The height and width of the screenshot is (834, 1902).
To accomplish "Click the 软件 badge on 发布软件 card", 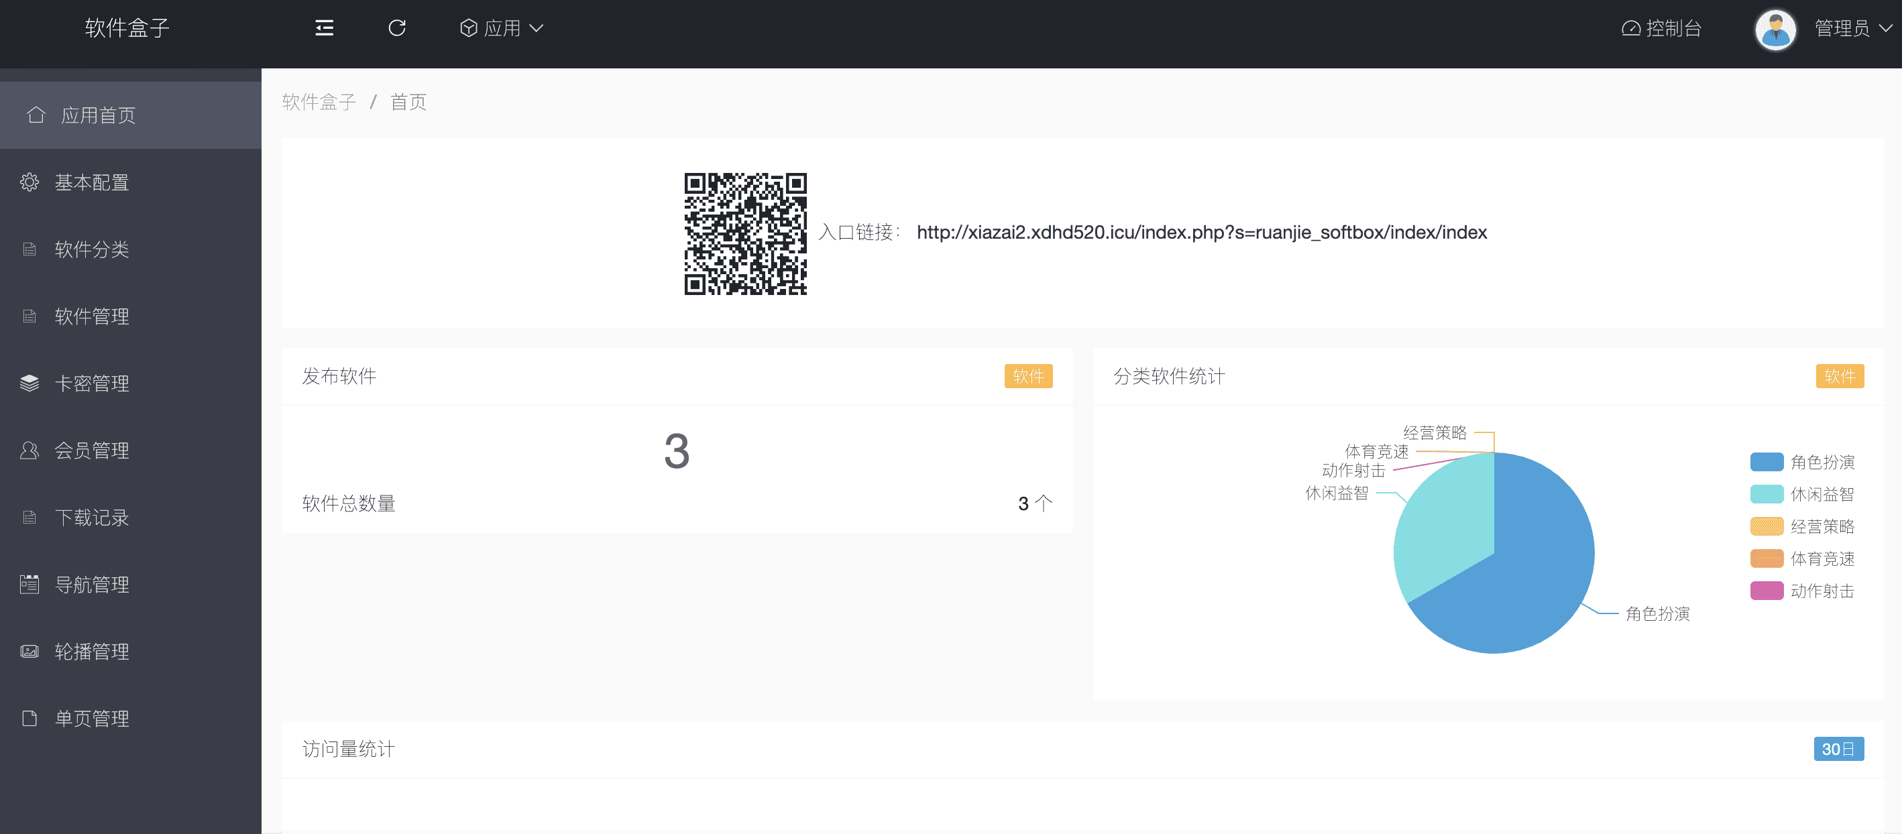I will point(1027,376).
